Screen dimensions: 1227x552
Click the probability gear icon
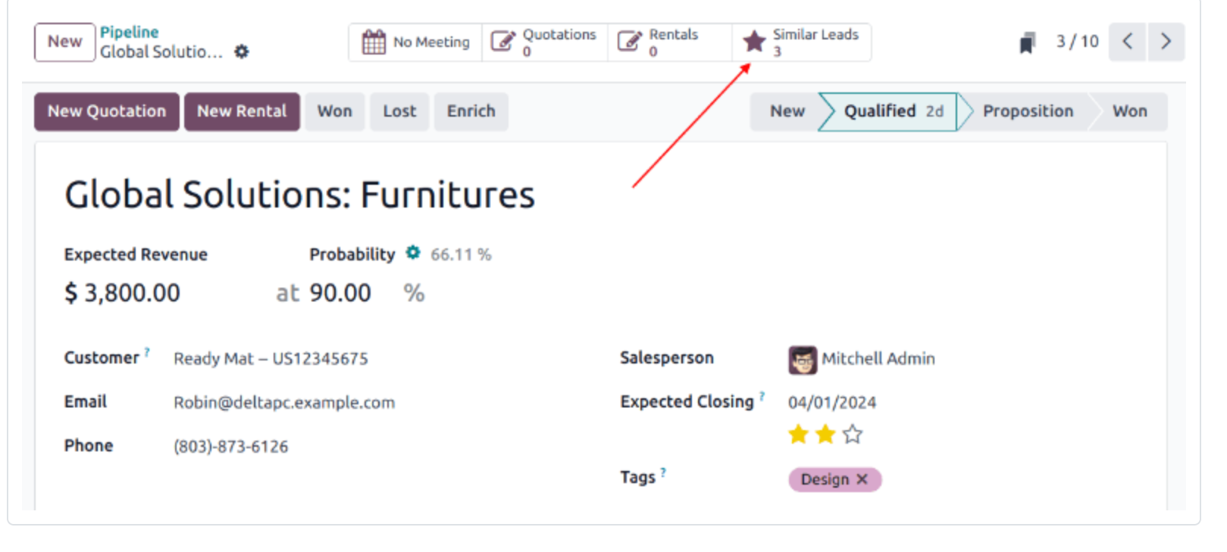point(412,253)
